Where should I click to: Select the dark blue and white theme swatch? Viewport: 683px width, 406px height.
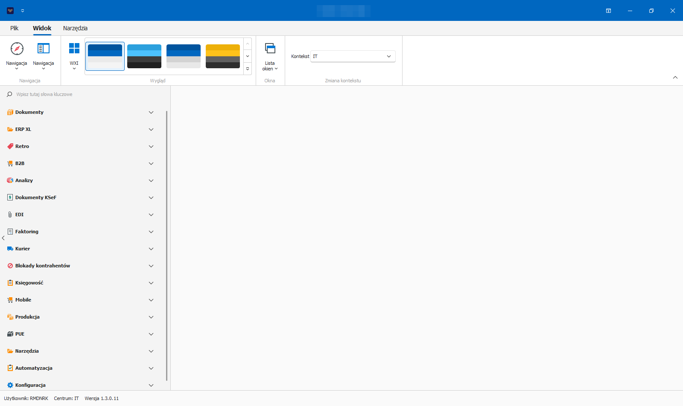(105, 56)
